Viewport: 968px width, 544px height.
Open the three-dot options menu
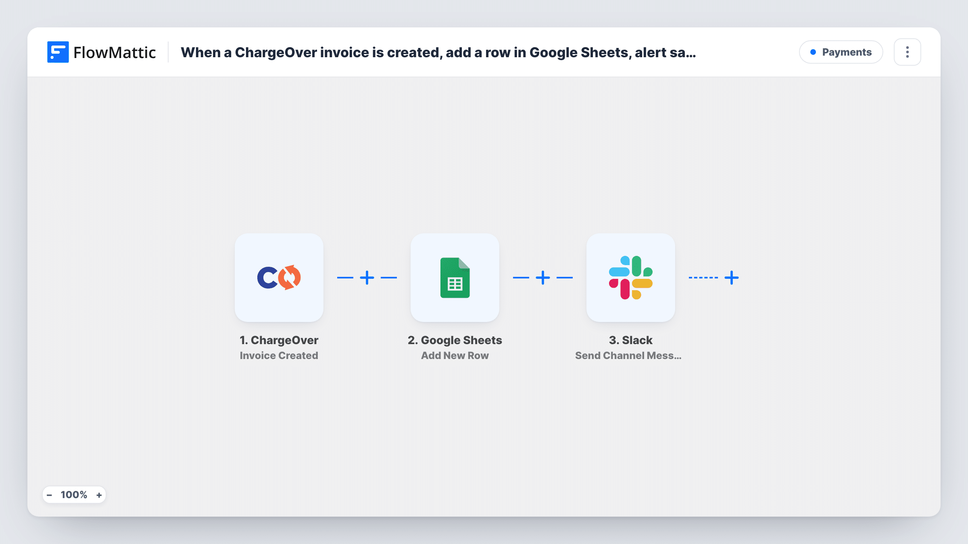pos(907,52)
